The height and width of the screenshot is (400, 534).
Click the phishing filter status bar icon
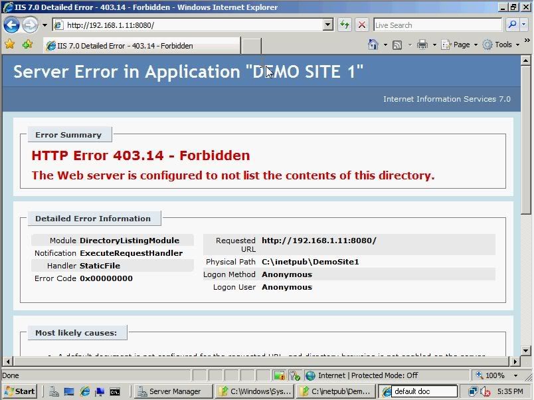[295, 375]
